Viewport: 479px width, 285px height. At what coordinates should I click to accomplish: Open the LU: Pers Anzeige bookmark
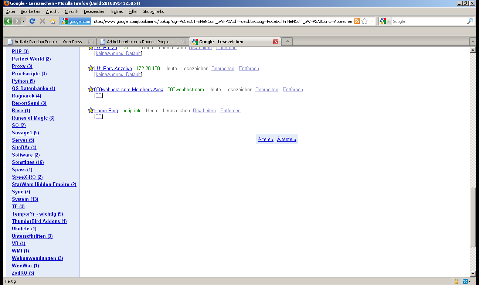click(x=113, y=69)
